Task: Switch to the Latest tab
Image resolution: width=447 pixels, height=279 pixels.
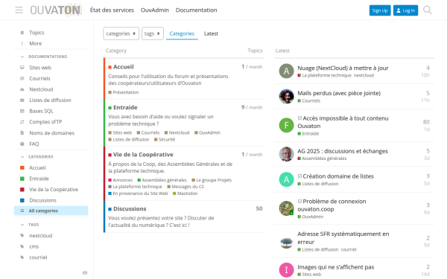Action: point(211,33)
